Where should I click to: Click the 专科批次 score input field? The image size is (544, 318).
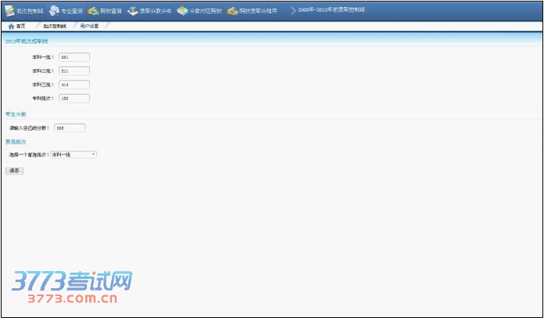[74, 99]
